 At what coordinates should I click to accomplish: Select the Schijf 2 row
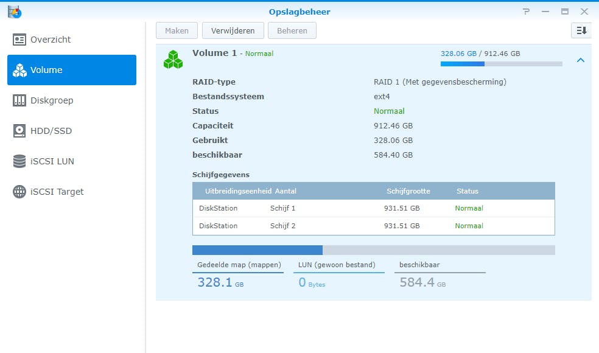pos(374,226)
